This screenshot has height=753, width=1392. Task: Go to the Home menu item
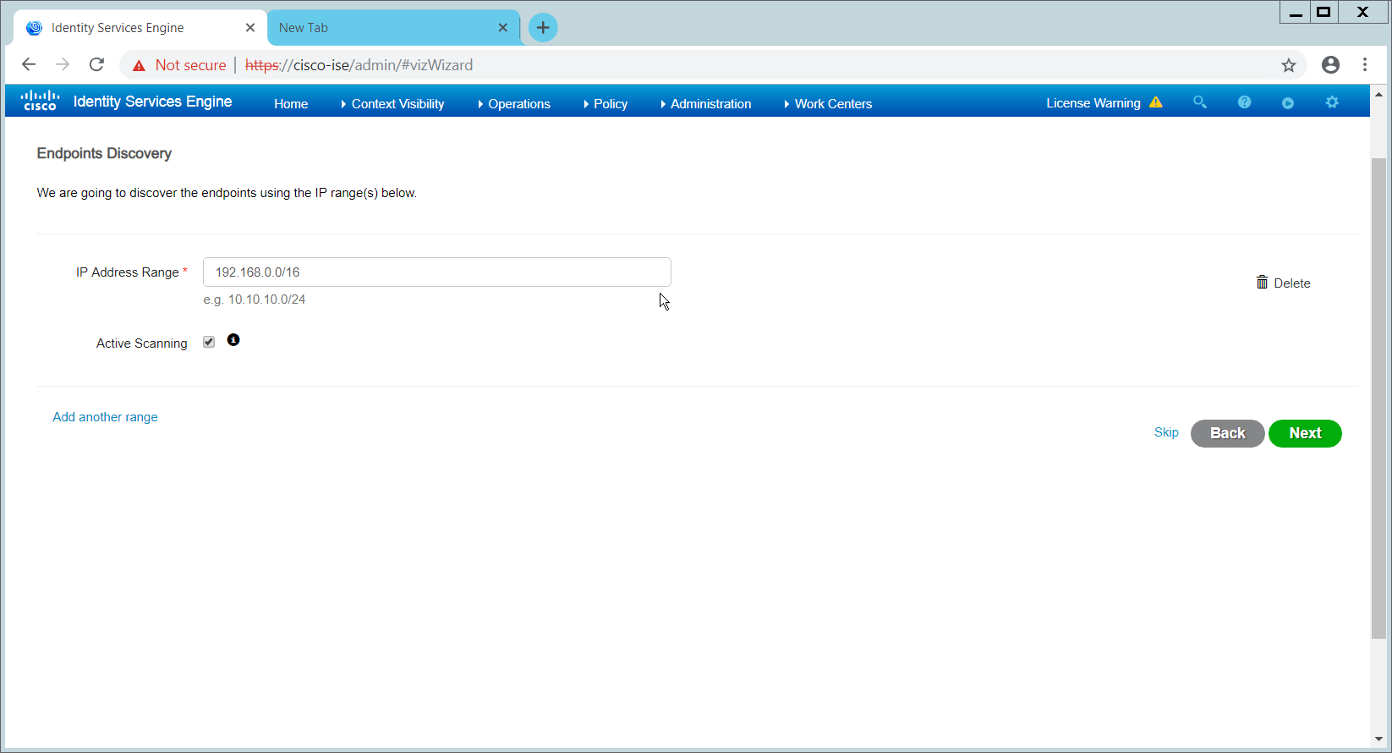(291, 104)
